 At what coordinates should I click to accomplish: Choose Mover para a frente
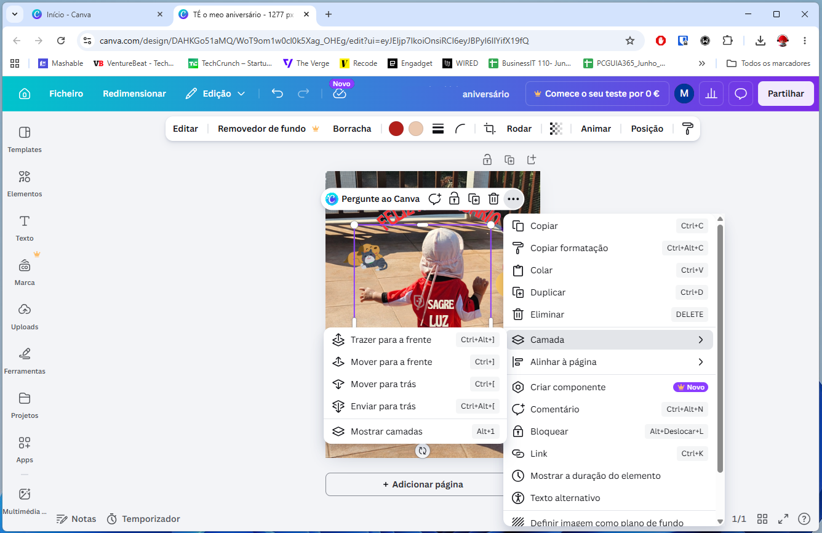(x=415, y=362)
